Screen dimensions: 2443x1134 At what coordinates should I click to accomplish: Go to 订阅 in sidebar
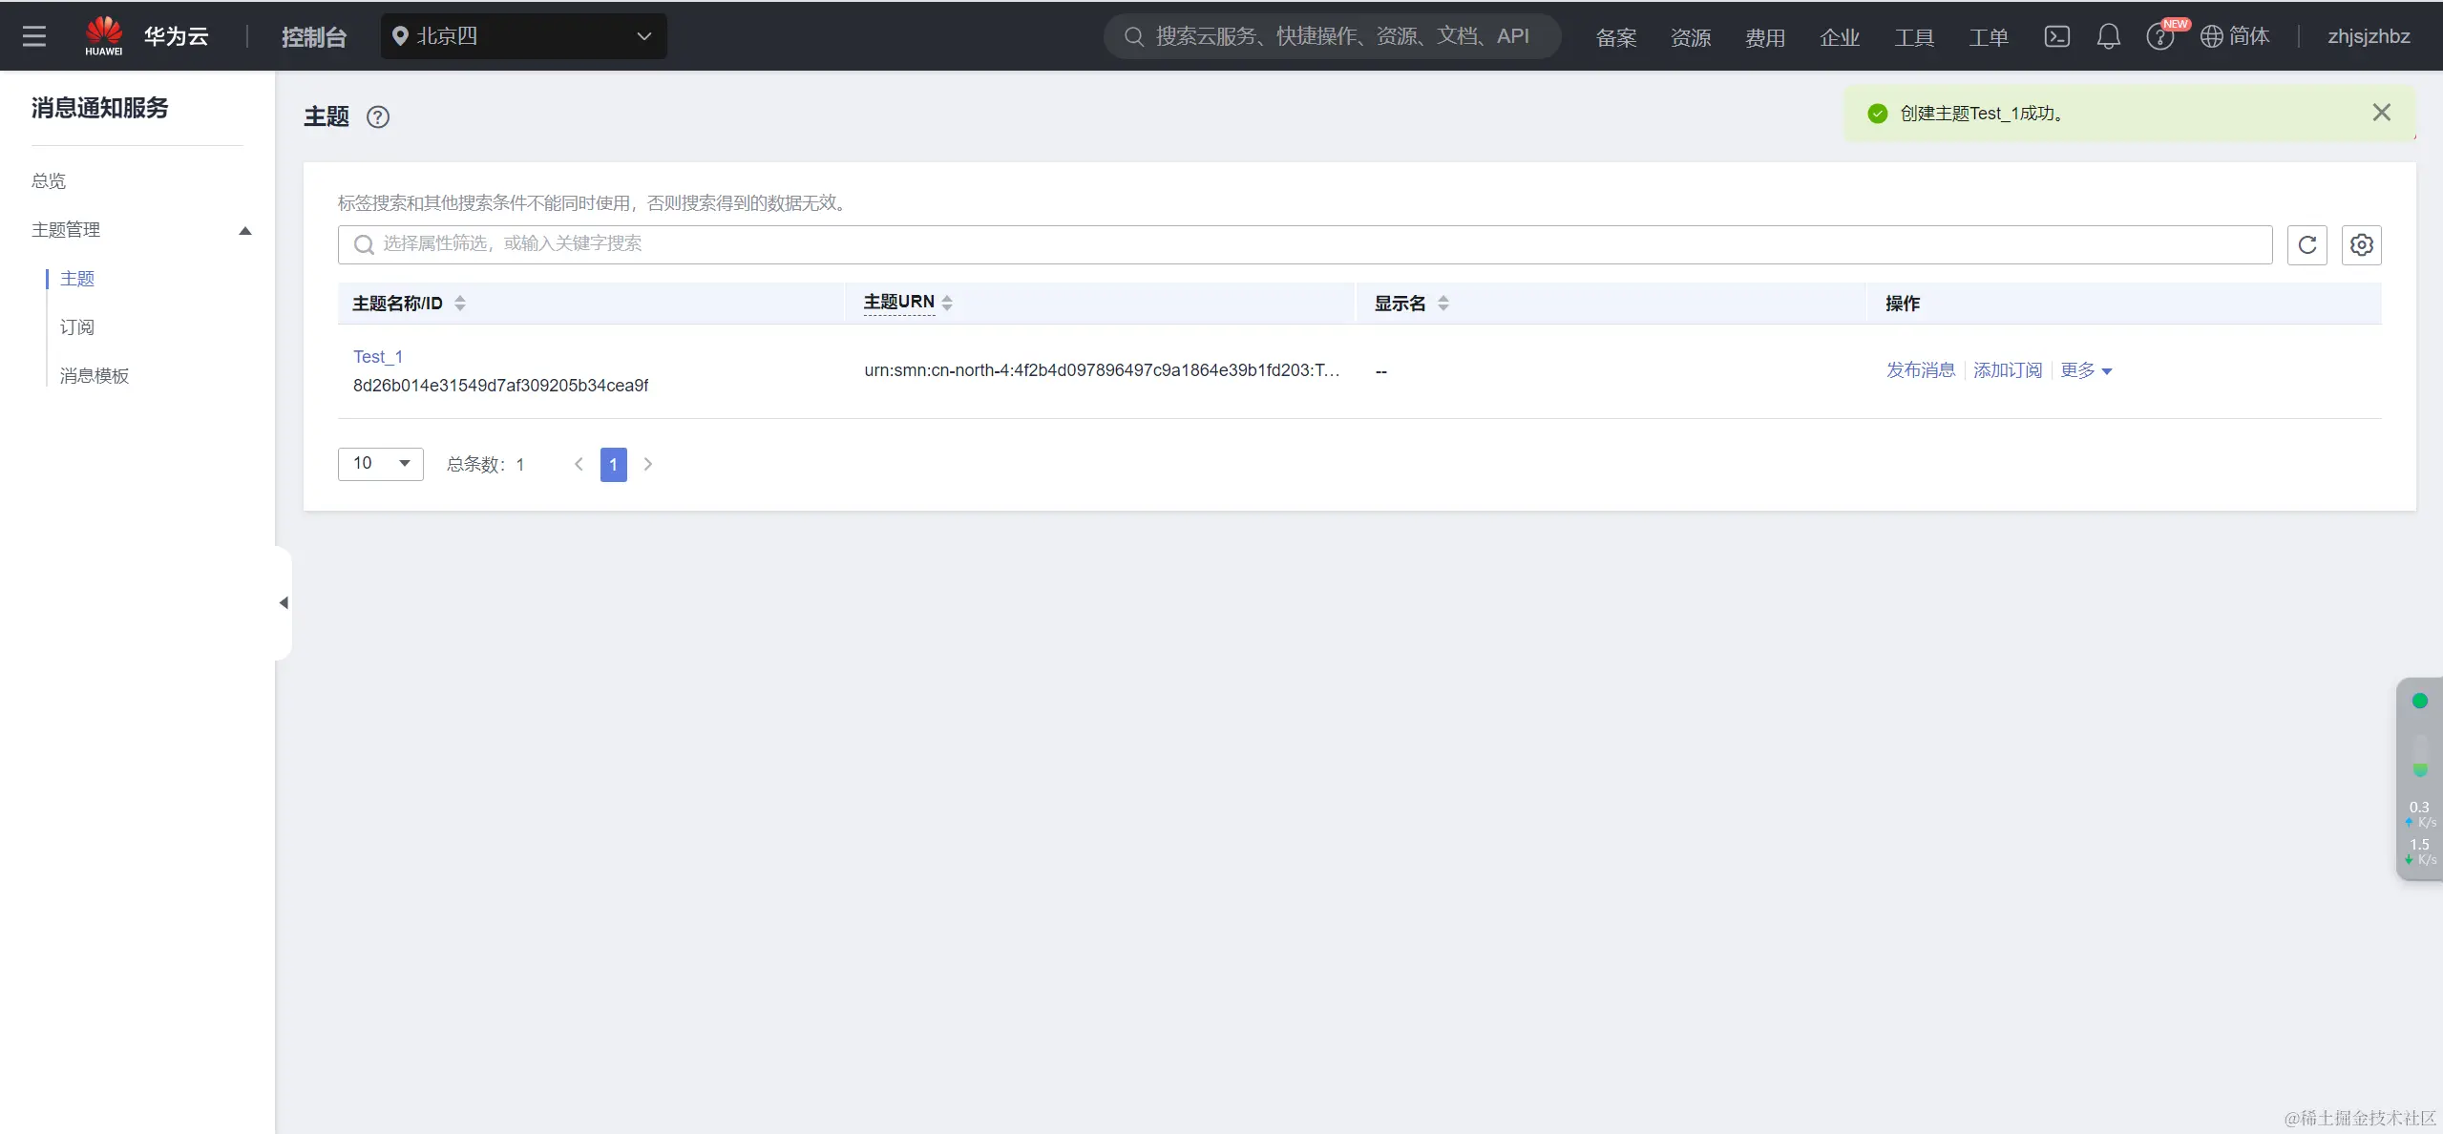click(x=77, y=327)
